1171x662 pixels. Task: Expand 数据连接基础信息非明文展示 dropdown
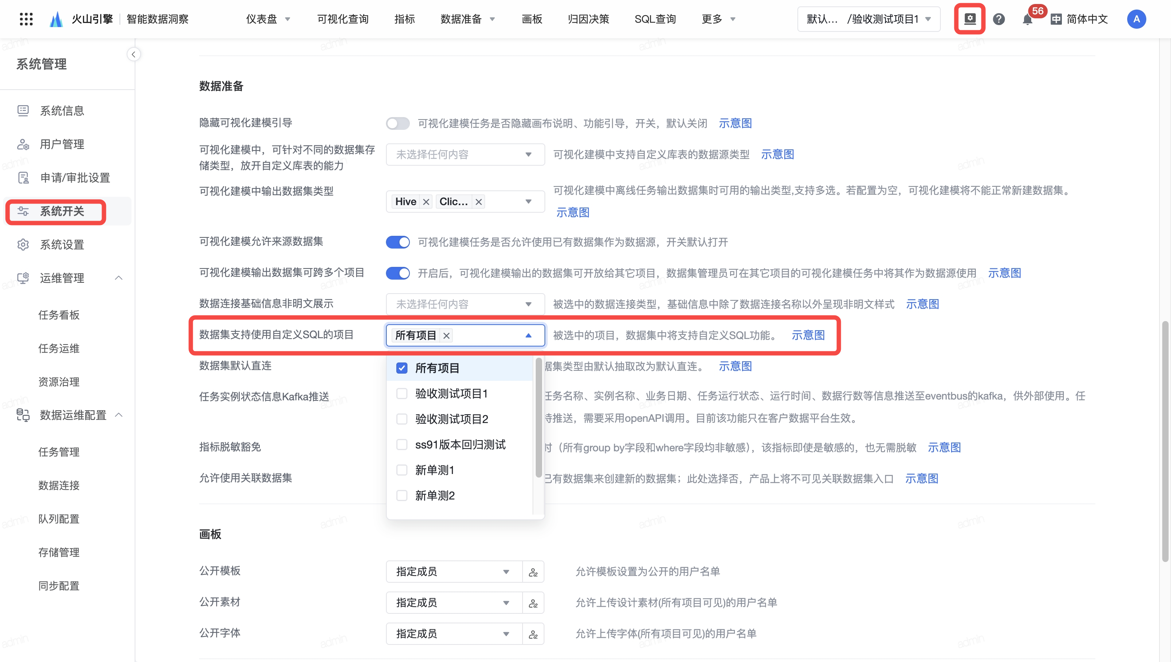point(465,304)
